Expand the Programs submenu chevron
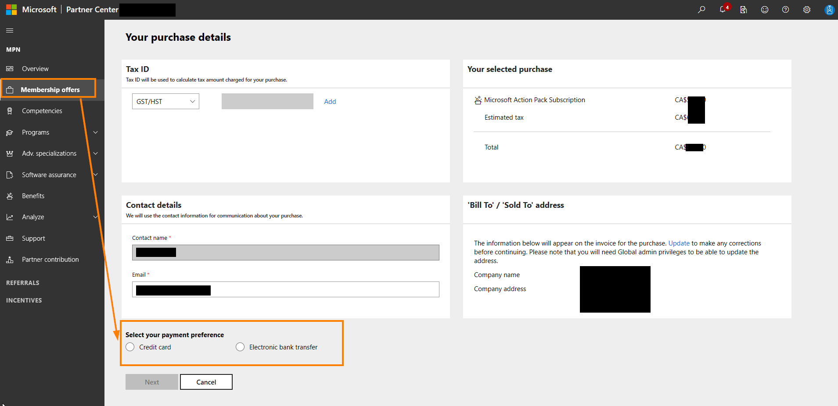The height and width of the screenshot is (406, 838). point(95,132)
